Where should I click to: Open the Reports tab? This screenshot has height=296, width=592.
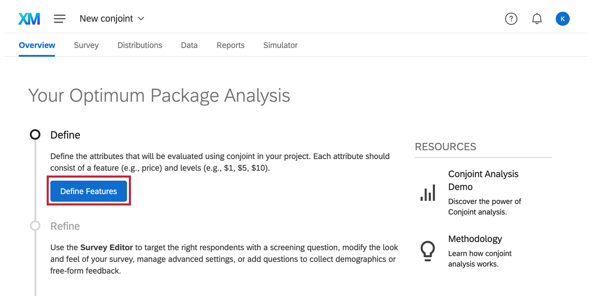[x=230, y=45]
